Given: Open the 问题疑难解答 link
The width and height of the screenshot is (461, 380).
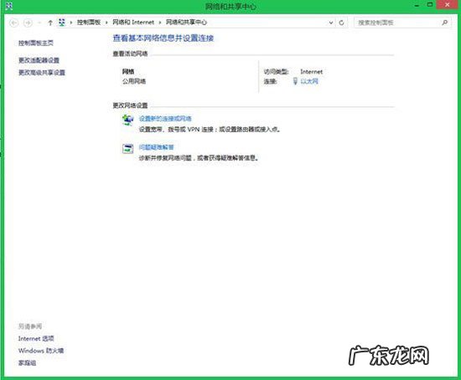Looking at the screenshot, I should click(x=157, y=147).
